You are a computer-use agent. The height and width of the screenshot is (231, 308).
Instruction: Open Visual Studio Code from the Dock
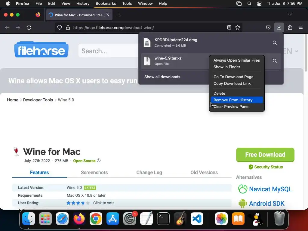(197, 219)
